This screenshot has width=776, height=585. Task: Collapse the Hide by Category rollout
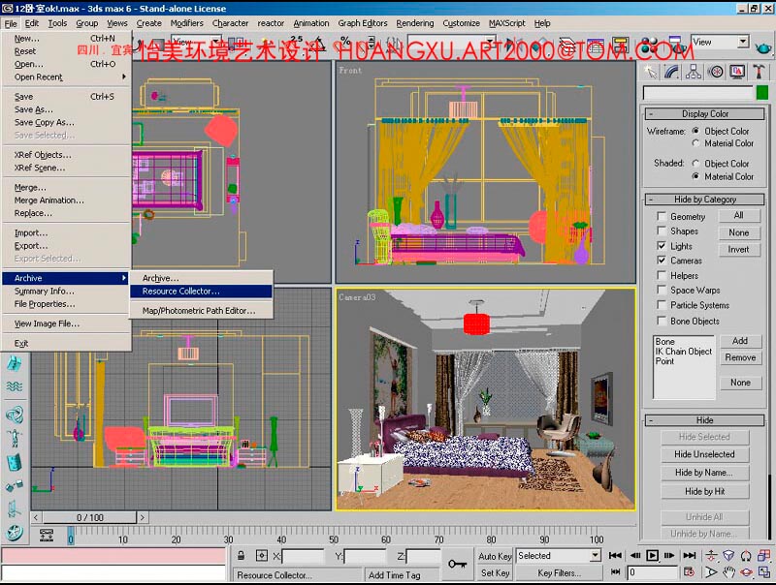coord(705,200)
